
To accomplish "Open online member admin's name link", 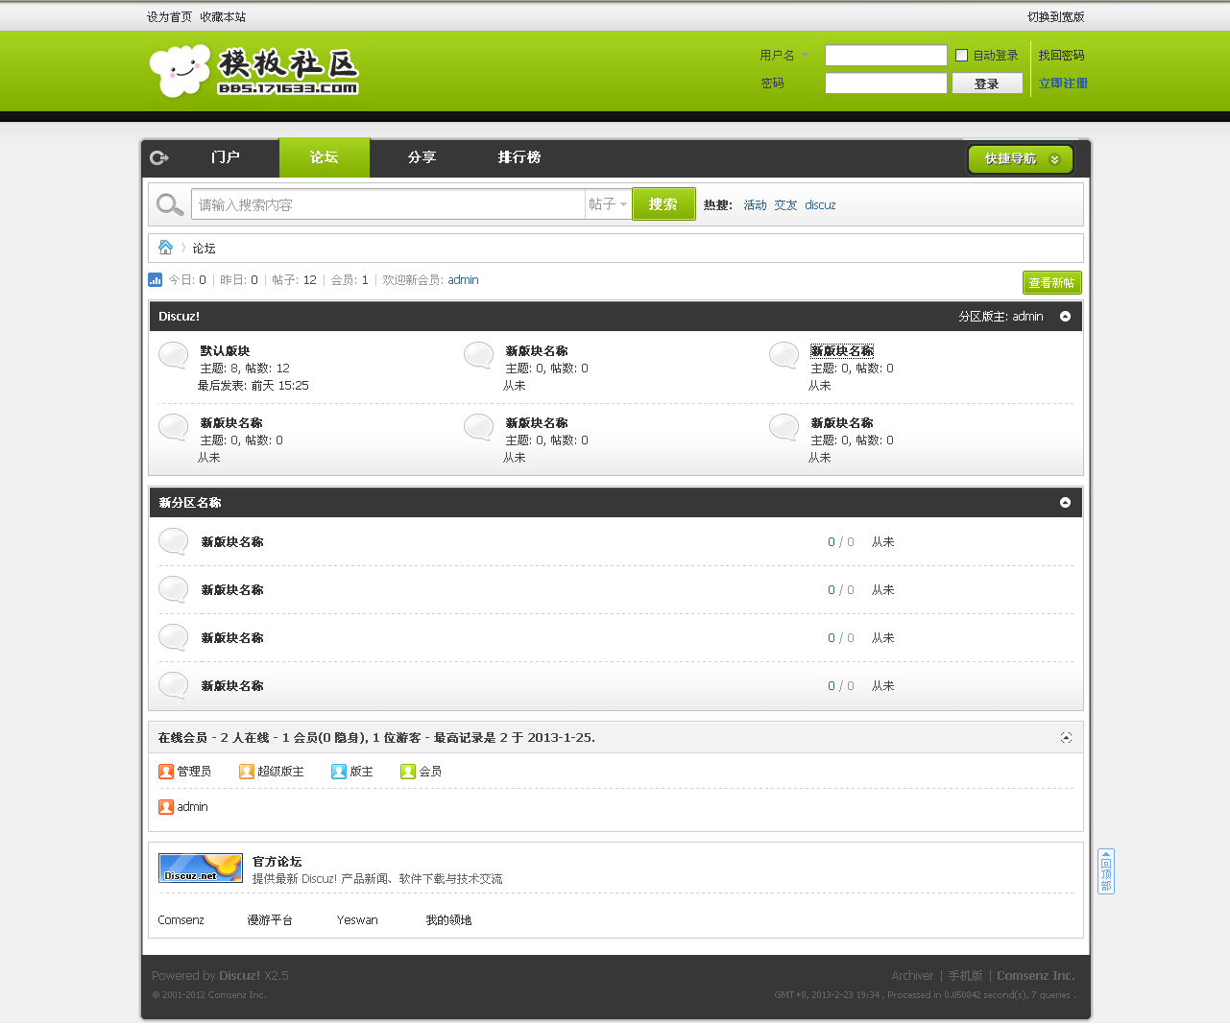I will [193, 807].
